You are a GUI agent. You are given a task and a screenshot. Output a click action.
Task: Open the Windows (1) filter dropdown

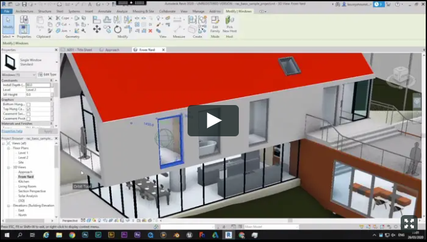[x=19, y=74]
